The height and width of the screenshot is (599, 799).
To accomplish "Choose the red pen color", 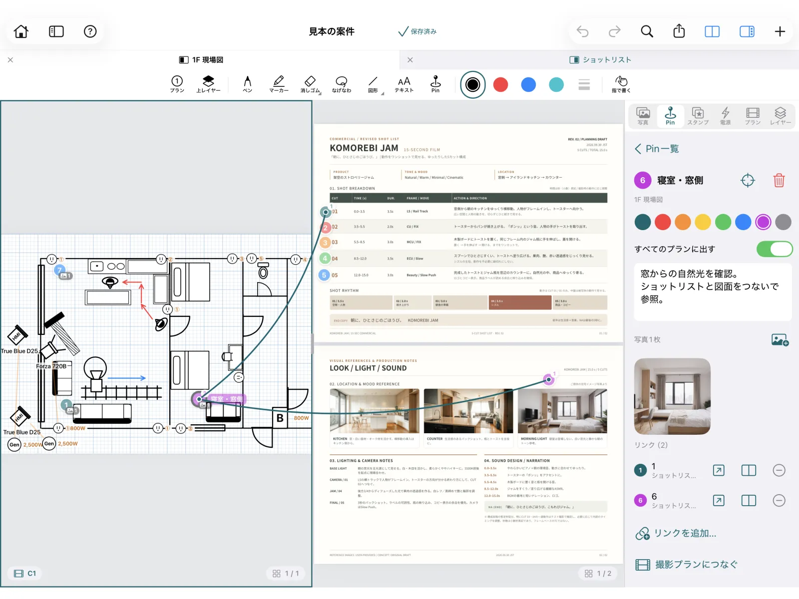I will coord(500,84).
